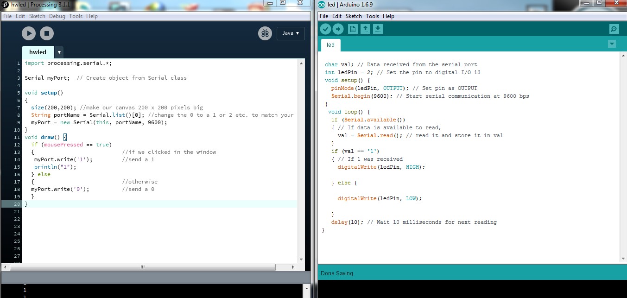The image size is (627, 298).
Task: Open Arduino Sketch menu
Action: pos(354,16)
